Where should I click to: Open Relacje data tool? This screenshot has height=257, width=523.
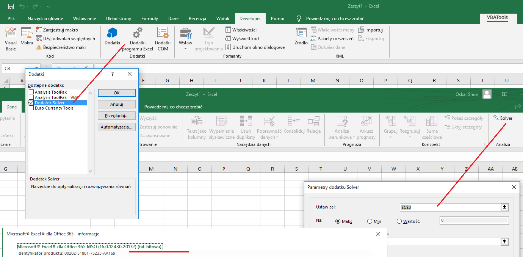314,125
